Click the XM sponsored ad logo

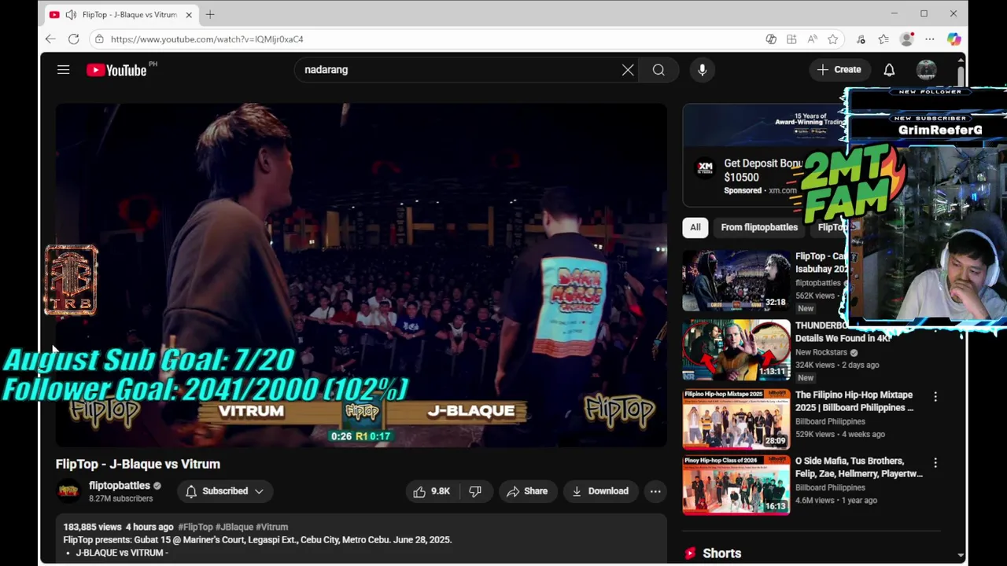point(705,168)
